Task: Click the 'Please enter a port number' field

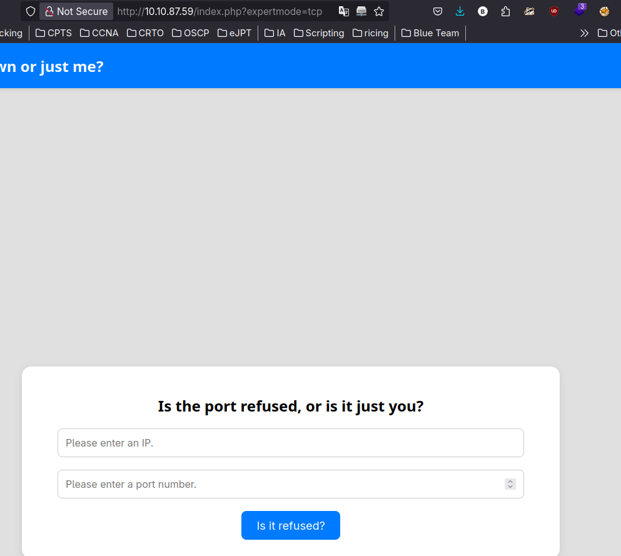Action: click(291, 484)
